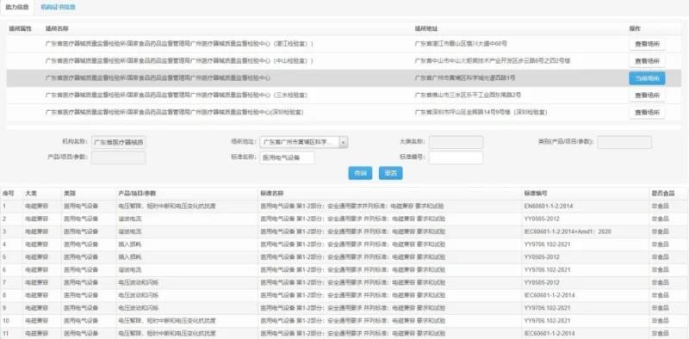This screenshot has width=689, height=339.
Task: Switch to the 能力信息 tab
Action: coord(17,8)
